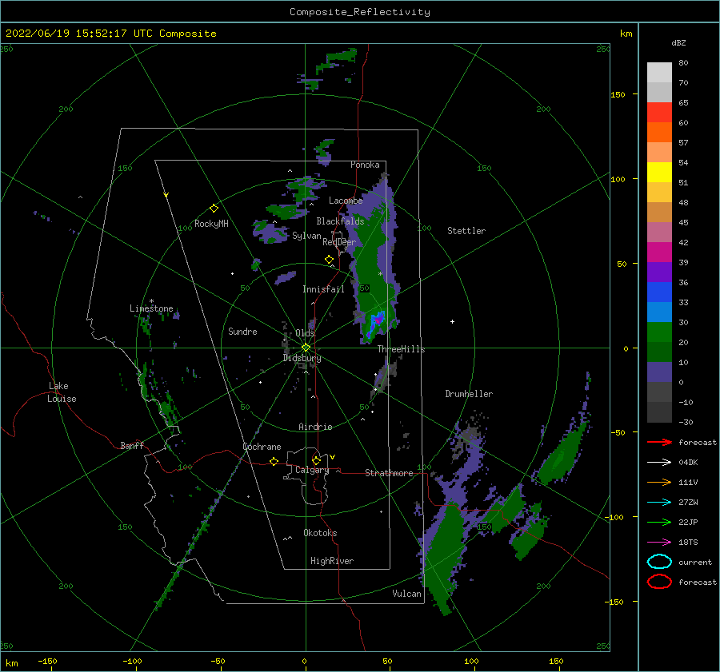This screenshot has height=672, width=720.
Task: Click the Banff town label
Action: [x=132, y=445]
